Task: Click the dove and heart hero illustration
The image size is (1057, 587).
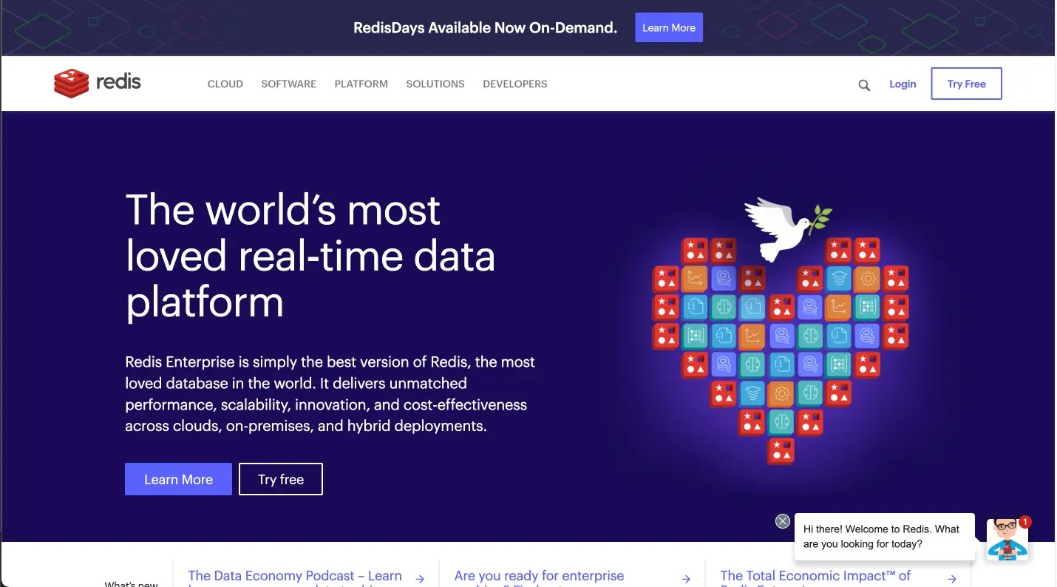Action: (x=781, y=330)
